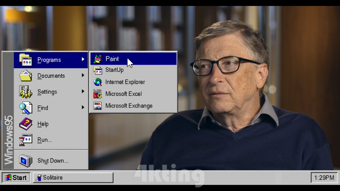Expand the Programs submenu arrow
The image size is (340, 191).
[83, 59]
